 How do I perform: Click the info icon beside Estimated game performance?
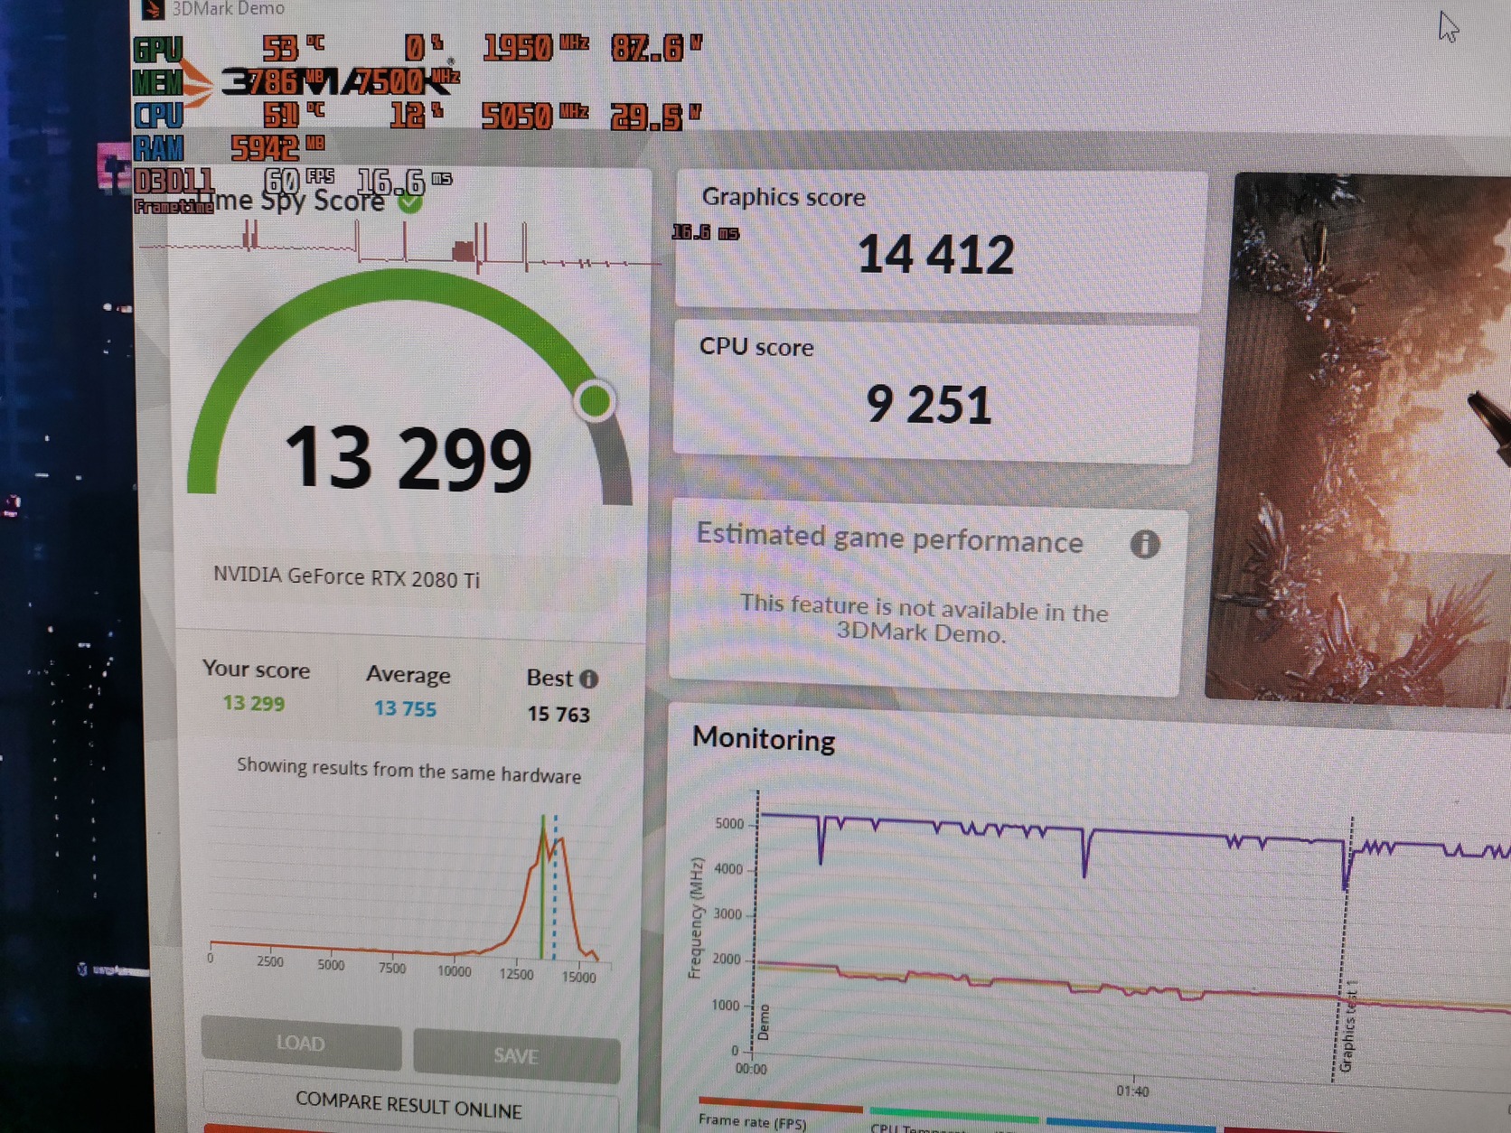coord(1145,544)
